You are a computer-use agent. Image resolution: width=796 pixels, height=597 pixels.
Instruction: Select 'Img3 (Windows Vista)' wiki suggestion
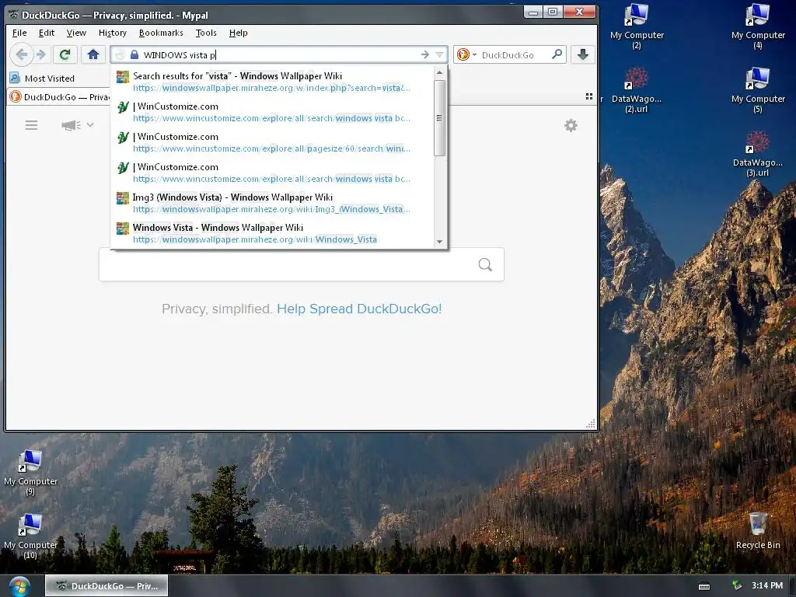tap(272, 203)
